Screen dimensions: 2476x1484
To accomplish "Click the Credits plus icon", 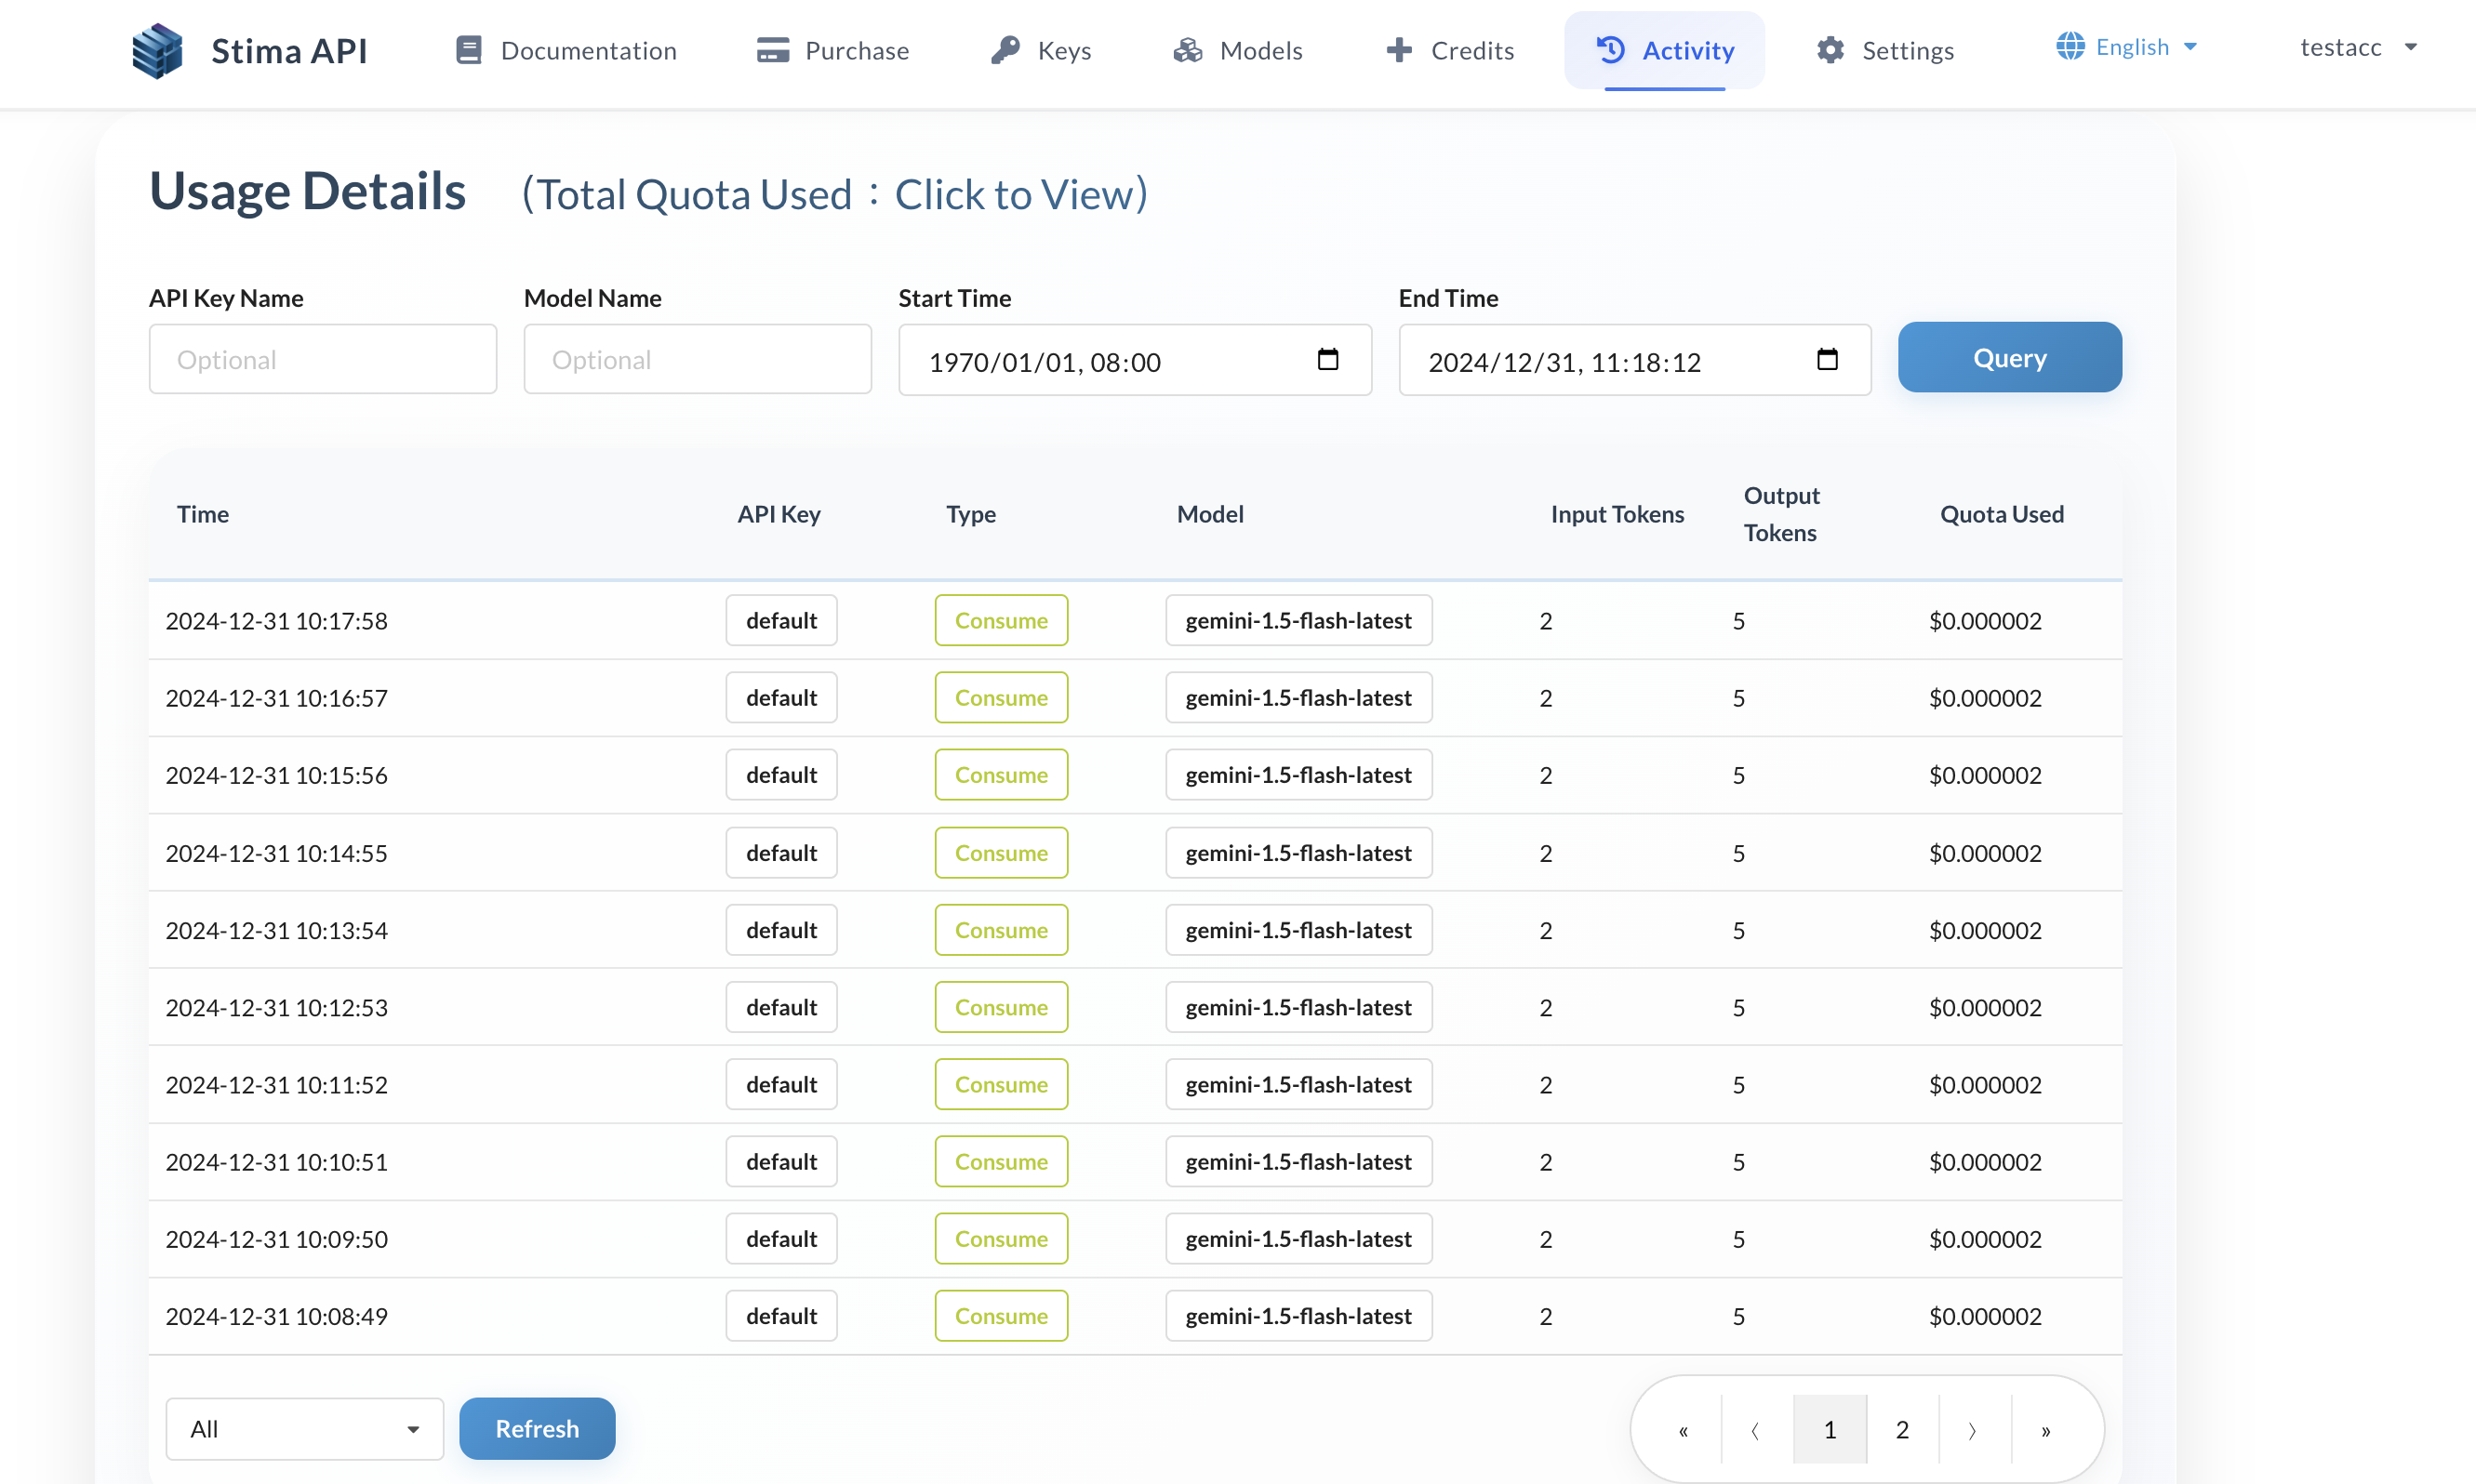I will pyautogui.click(x=1399, y=50).
